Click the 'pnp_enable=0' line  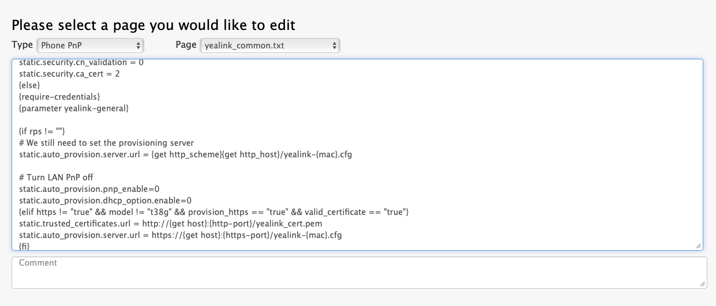point(89,189)
